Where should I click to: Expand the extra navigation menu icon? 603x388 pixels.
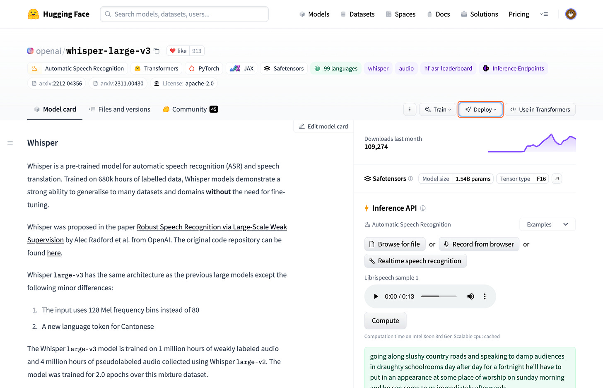544,14
